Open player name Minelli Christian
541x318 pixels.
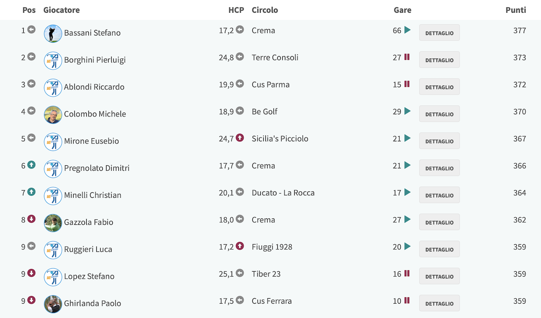93,195
